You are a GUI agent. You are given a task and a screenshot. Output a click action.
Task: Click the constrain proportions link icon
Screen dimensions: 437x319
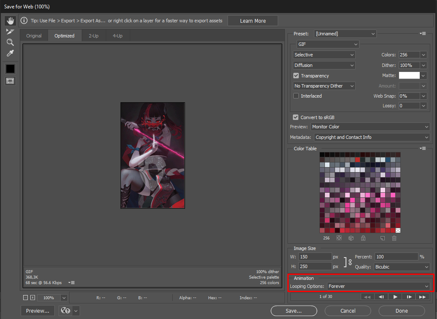350,262
